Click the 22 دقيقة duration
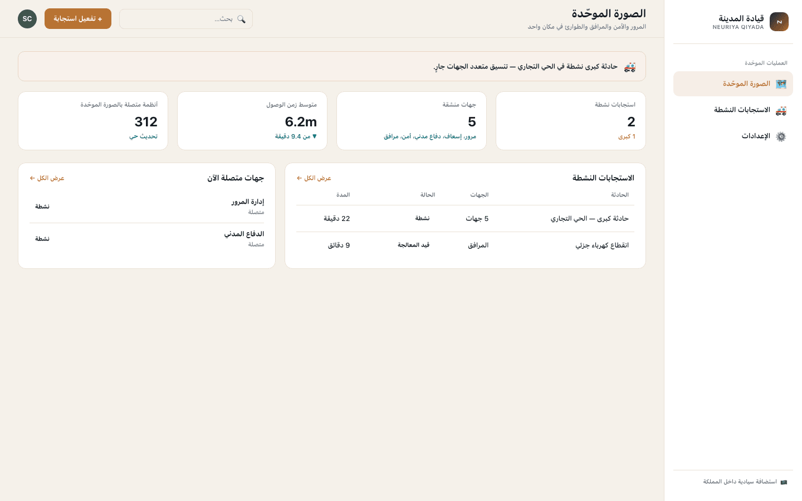The image size is (802, 501). [337, 219]
